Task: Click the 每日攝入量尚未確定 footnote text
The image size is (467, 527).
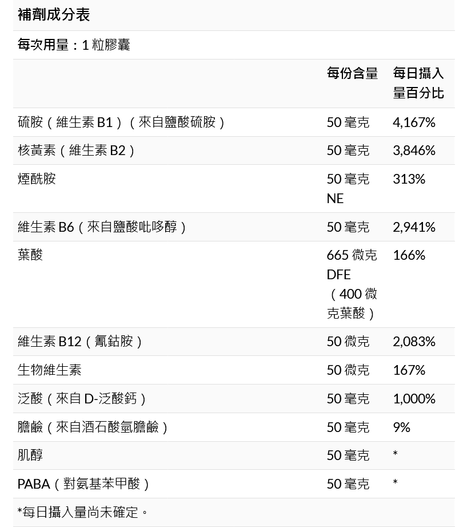Action: (x=83, y=512)
